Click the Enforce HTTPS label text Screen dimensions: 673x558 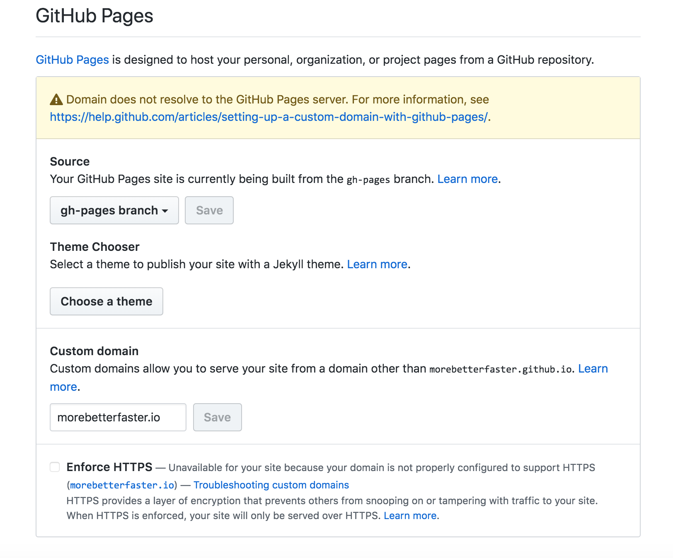(109, 467)
